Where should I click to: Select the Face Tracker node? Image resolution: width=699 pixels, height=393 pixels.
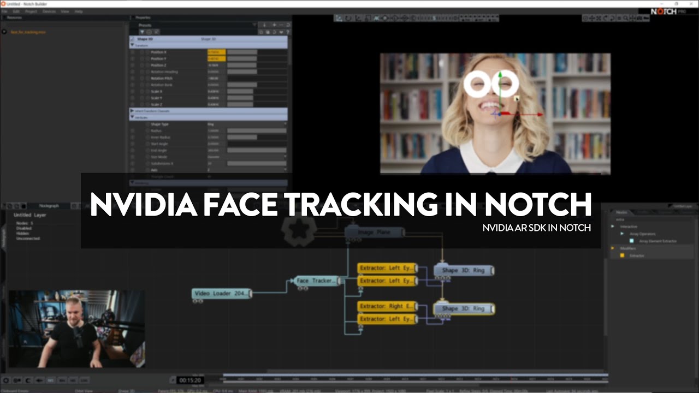point(317,281)
